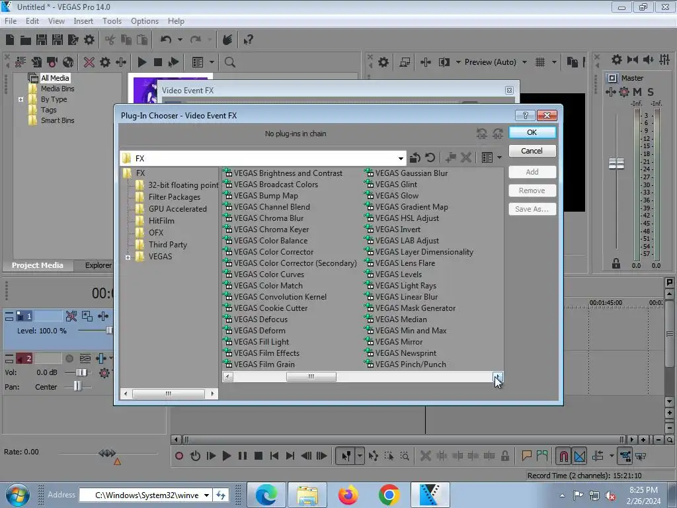
Task: Click the Plug-In Chooser help question button
Action: 525,115
